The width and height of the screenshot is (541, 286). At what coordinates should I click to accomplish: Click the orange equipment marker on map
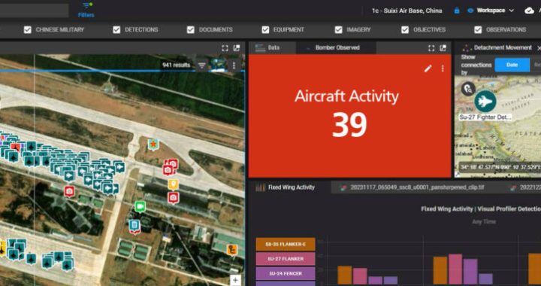tap(232, 249)
